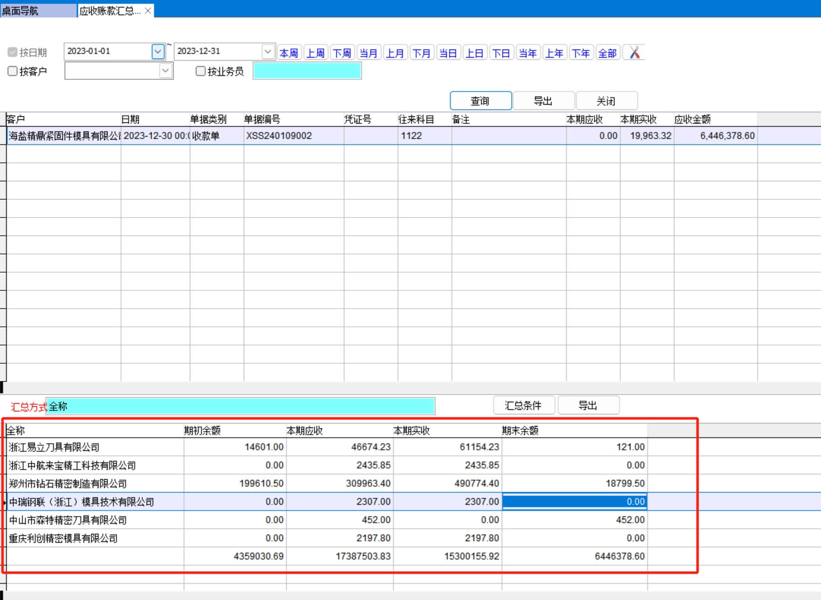
Task: Select the 应收账款汇总 tab
Action: coord(110,11)
